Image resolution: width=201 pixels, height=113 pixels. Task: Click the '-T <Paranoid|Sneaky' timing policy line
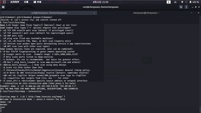[x=46, y=70]
